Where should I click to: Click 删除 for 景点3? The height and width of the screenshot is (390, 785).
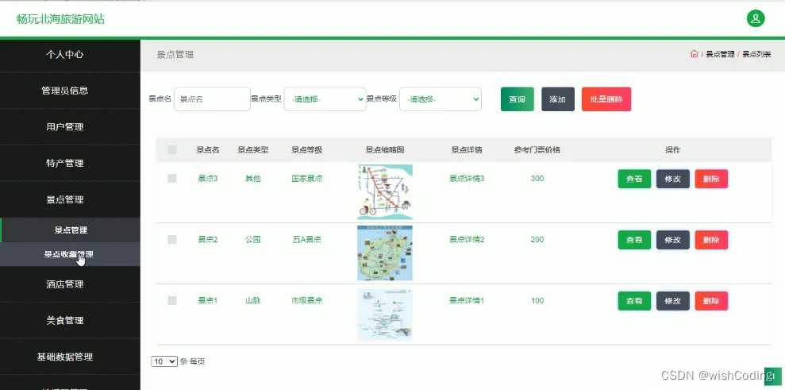click(x=711, y=179)
